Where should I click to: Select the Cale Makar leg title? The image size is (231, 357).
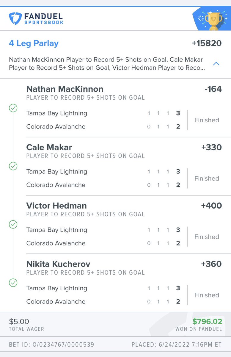49,147
